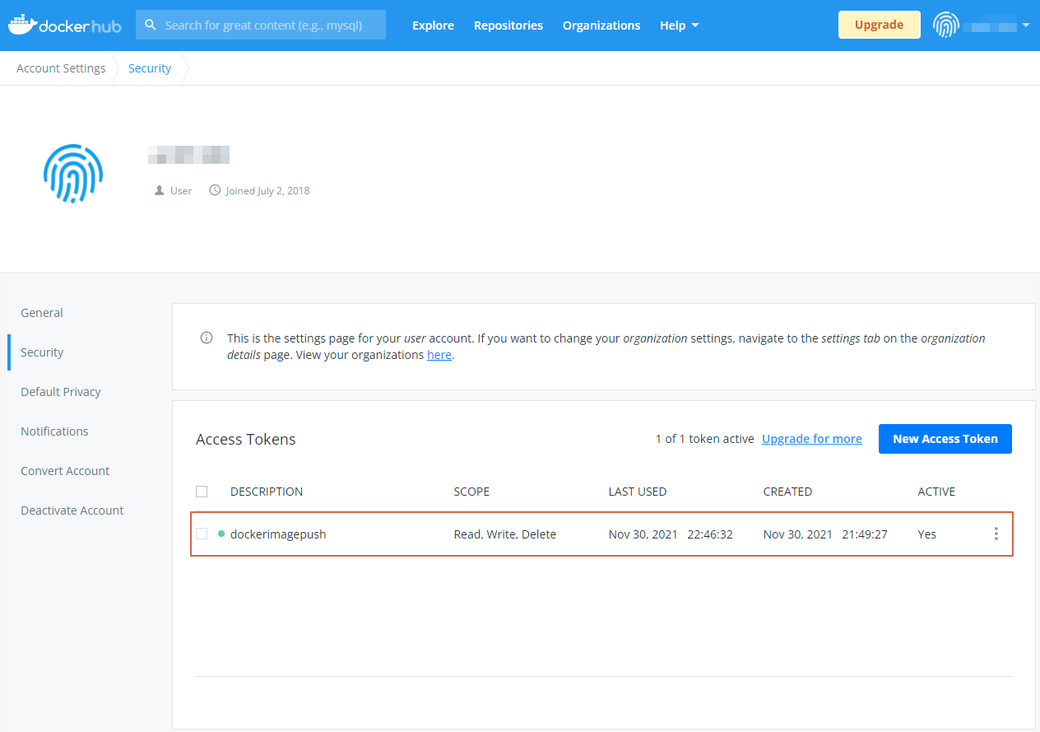1040x732 pixels.
Task: Follow the Upgrade for more link
Action: pos(812,439)
